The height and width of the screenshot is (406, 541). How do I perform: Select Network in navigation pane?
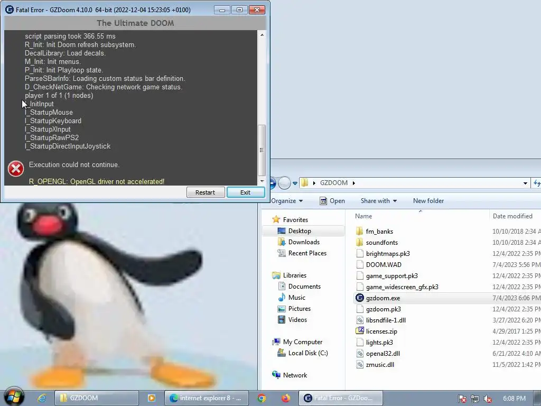(x=295, y=375)
